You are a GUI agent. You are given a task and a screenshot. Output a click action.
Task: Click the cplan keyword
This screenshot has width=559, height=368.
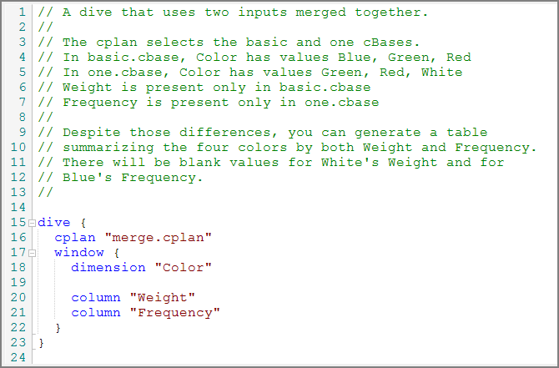[70, 238]
